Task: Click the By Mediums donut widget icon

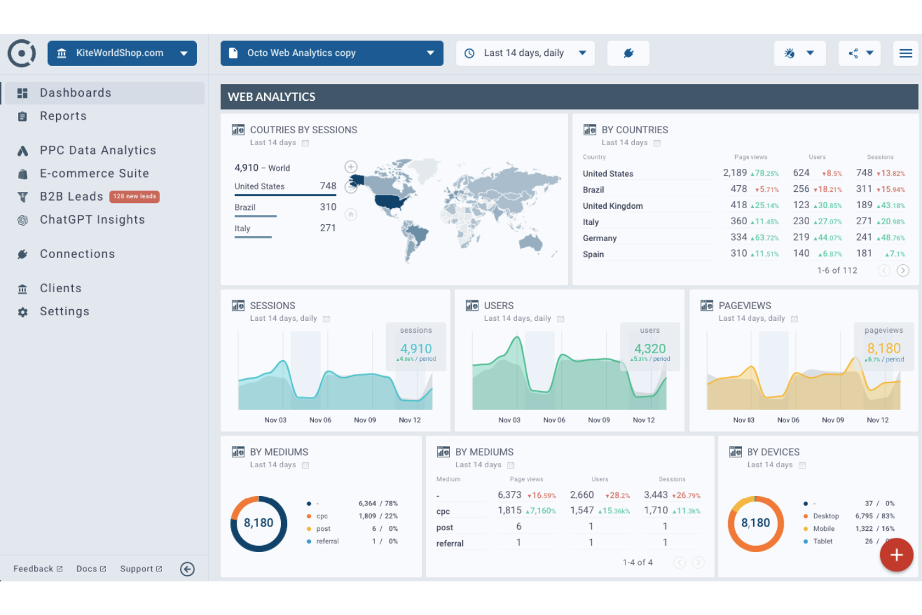Action: pyautogui.click(x=238, y=452)
